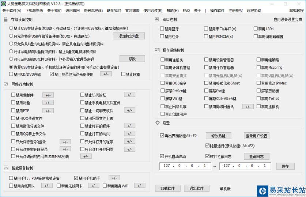Expand +/- list for 禁用发邮件
Screen dimensions: 306x197
pos(48,95)
